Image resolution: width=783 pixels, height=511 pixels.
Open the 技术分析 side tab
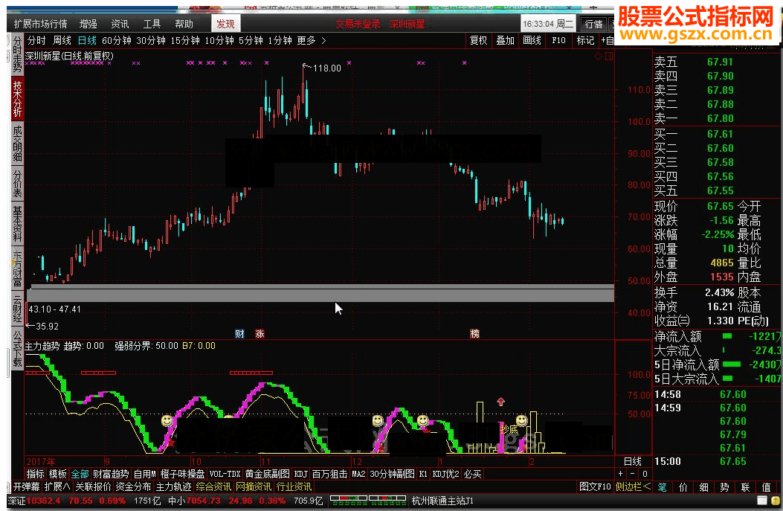pos(18,99)
